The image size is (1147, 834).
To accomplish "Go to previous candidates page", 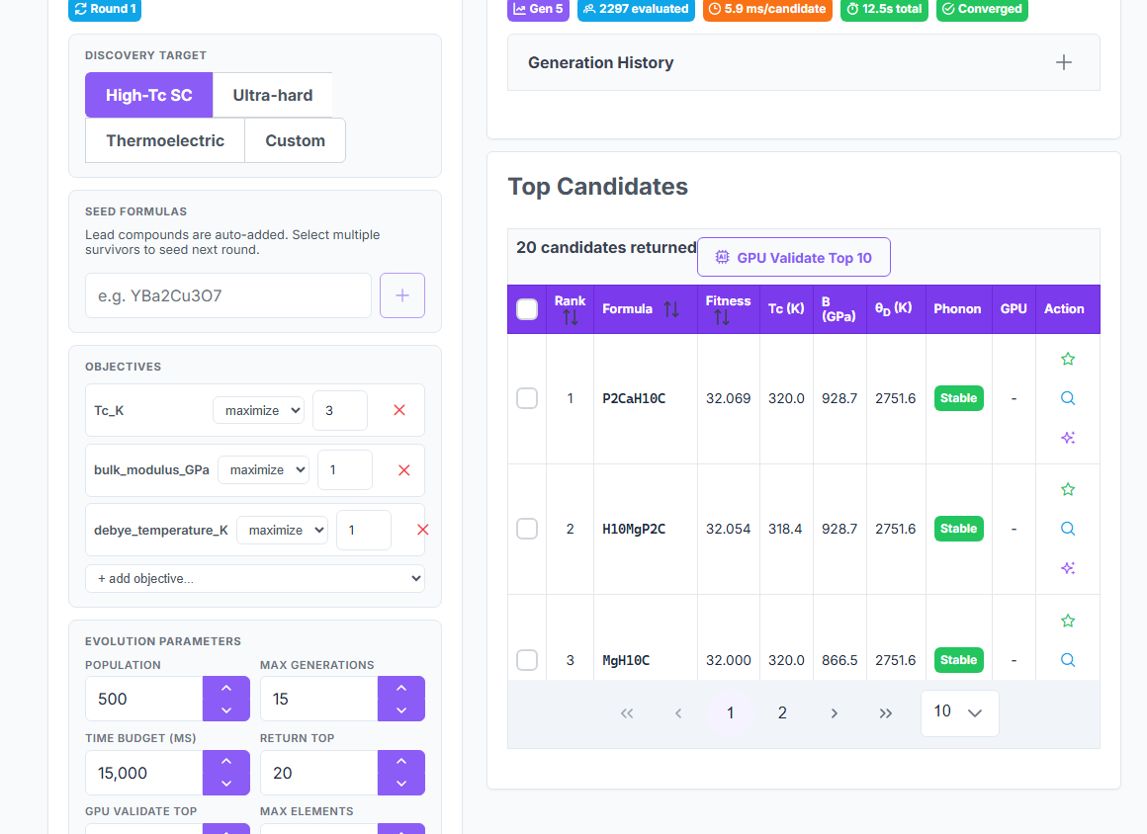I will [678, 713].
